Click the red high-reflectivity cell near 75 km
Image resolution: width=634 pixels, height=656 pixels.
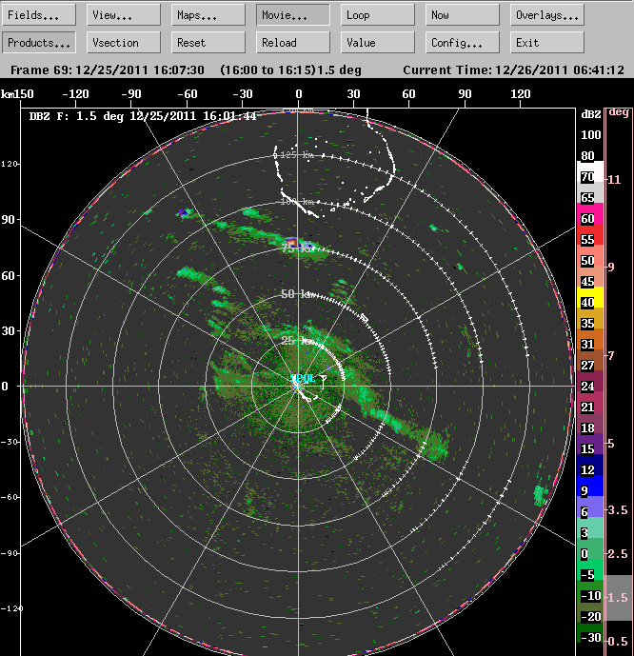292,242
